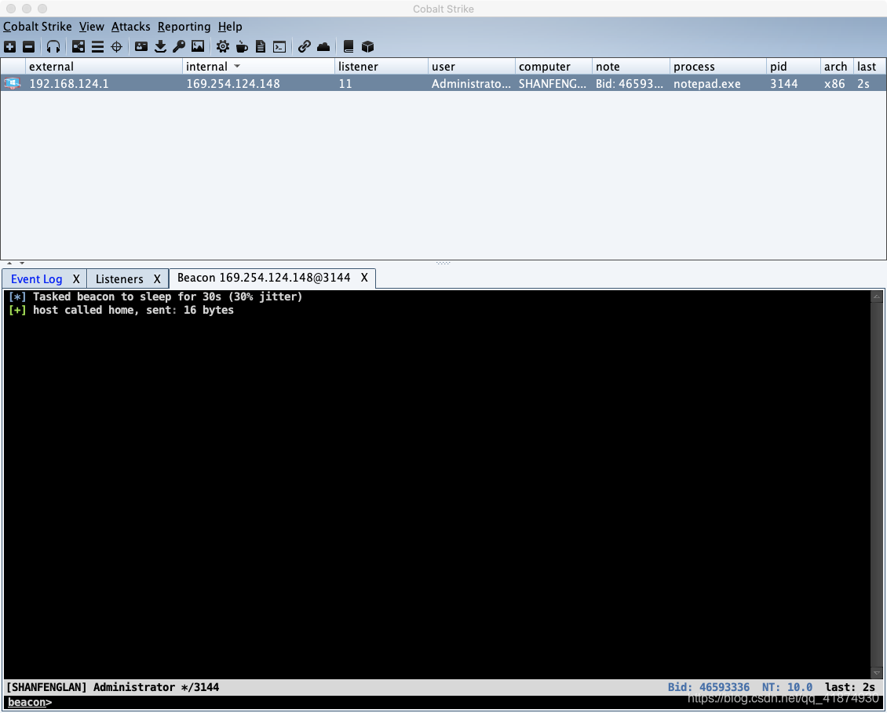Image resolution: width=887 pixels, height=713 pixels.
Task: Click the Bid: 46593... note cell
Action: [630, 84]
